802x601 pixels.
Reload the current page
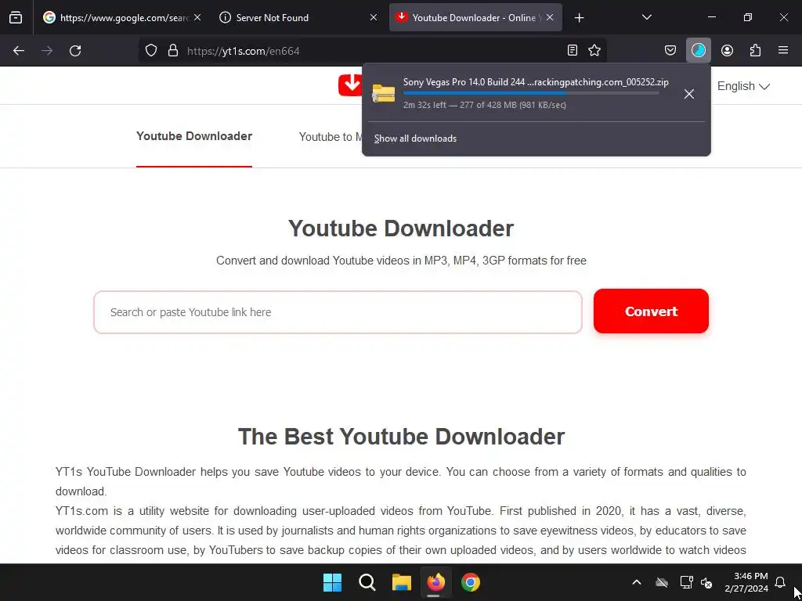click(x=75, y=51)
